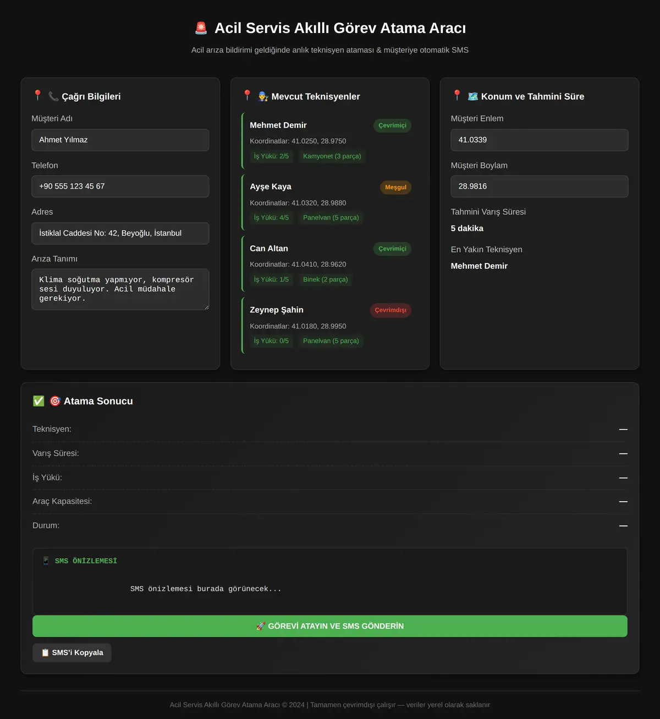Image resolution: width=660 pixels, height=719 pixels.
Task: Click the mobile phone icon beside SMS ÖNİZLEMESİ
Action: click(x=46, y=561)
